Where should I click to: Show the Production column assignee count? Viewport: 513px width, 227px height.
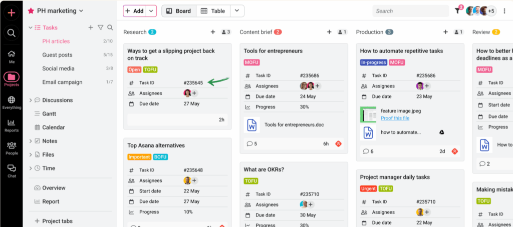(x=459, y=32)
